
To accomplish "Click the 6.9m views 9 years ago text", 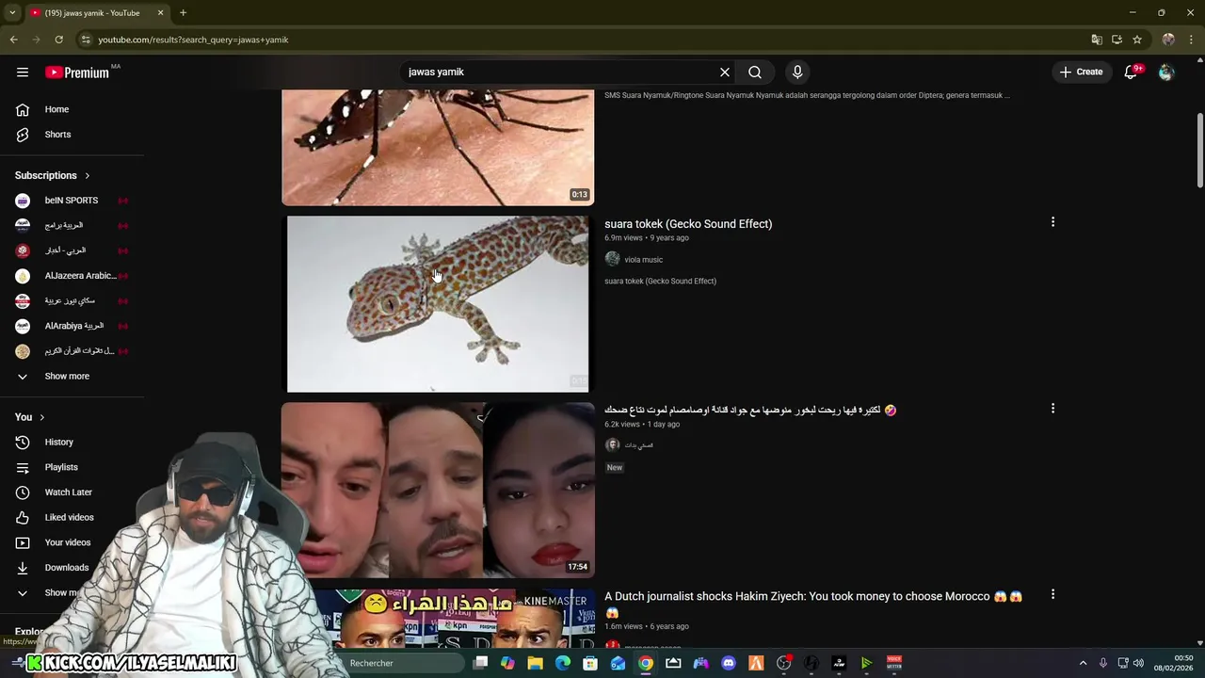I will coord(647,238).
